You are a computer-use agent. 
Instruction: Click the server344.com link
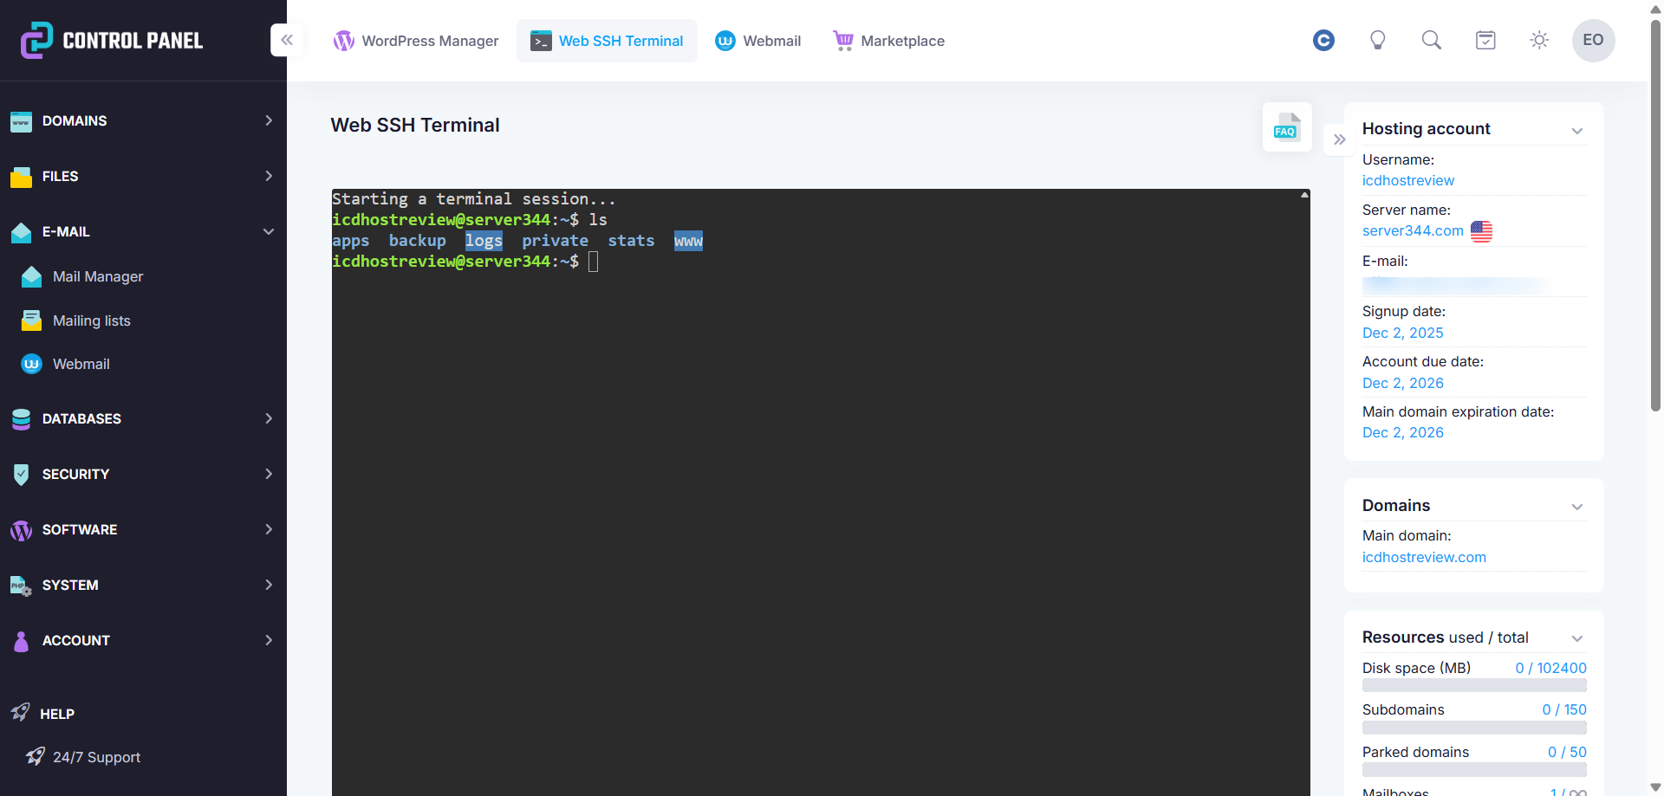(x=1413, y=231)
